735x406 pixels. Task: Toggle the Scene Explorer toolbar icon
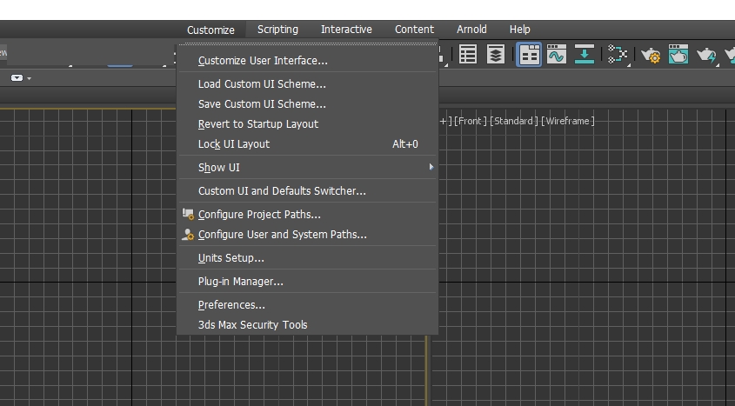[x=468, y=55]
